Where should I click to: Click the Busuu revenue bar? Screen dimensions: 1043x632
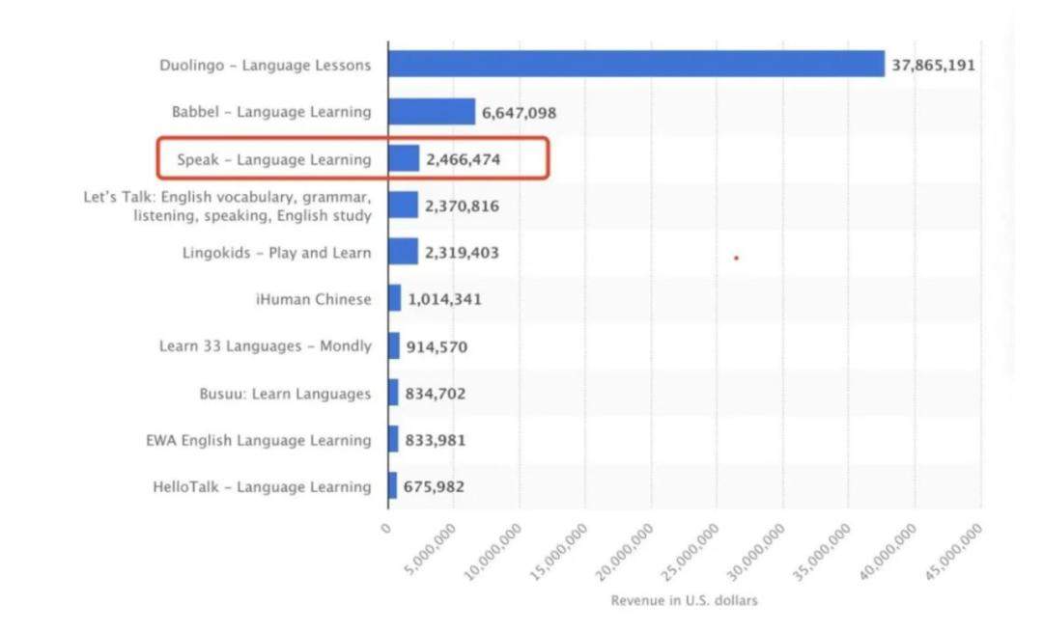click(x=393, y=392)
